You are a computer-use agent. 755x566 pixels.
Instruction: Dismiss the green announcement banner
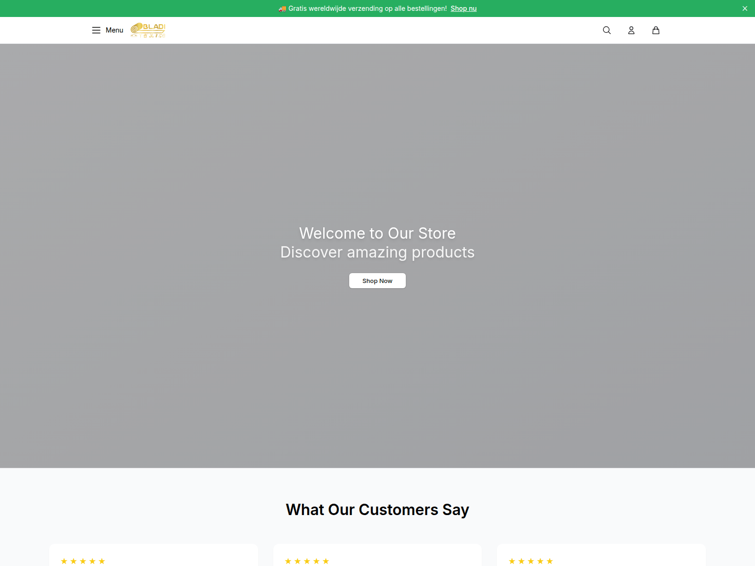coord(745,8)
